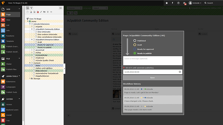Click the flush cache lightning icon
This screenshot has height=125, width=223.
172,3
